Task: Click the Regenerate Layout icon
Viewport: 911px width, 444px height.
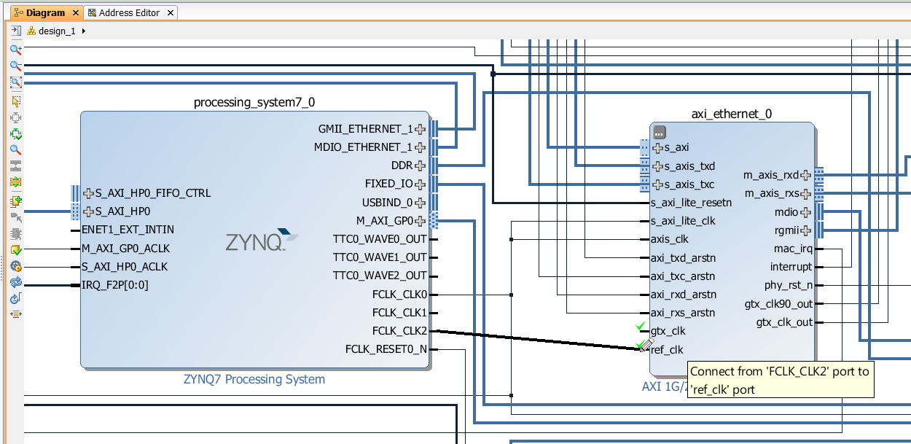Action: (x=15, y=282)
